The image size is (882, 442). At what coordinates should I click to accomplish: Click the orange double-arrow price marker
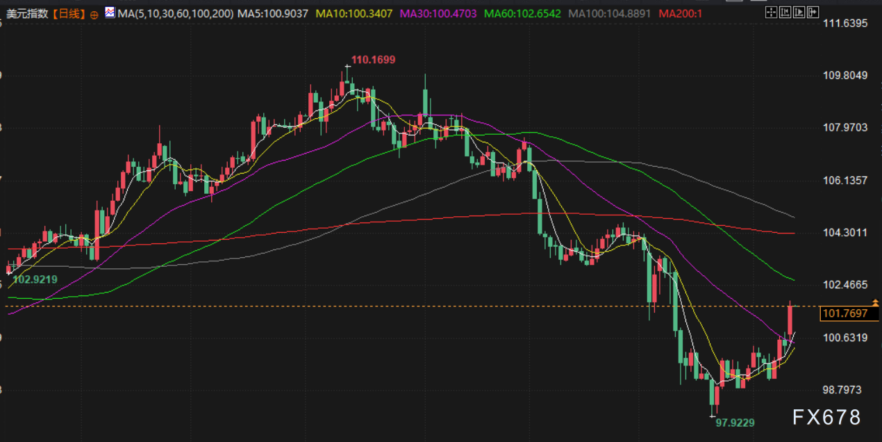pos(875,302)
